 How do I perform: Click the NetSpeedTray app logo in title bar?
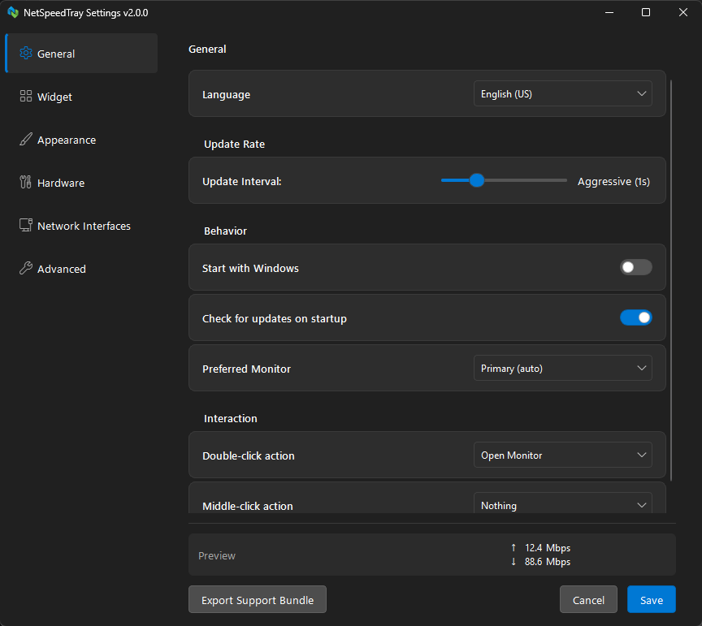click(x=13, y=12)
